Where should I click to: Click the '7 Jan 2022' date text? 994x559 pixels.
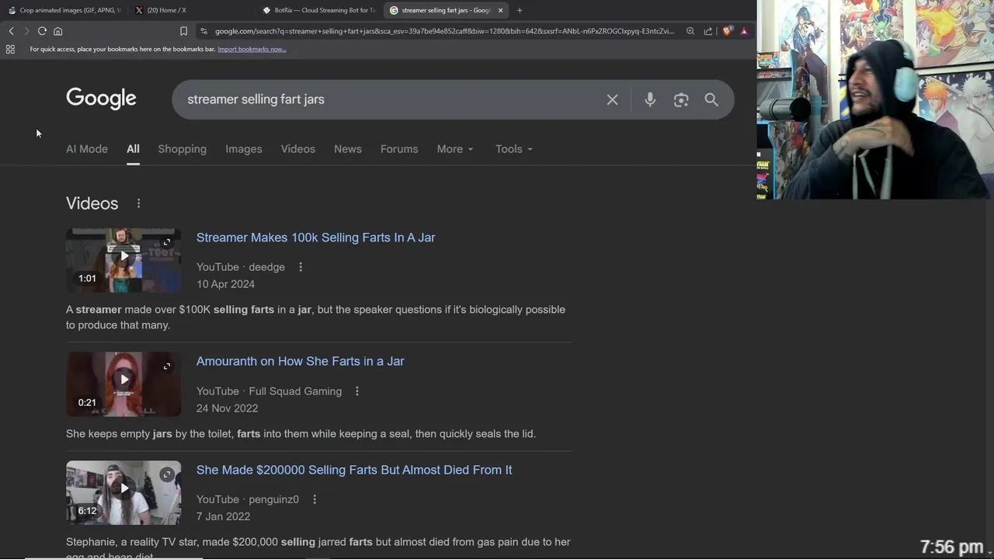pos(223,516)
